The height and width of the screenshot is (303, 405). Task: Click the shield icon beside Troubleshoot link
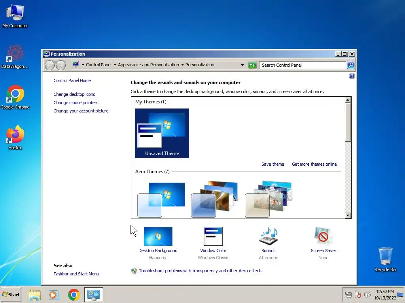(134, 271)
